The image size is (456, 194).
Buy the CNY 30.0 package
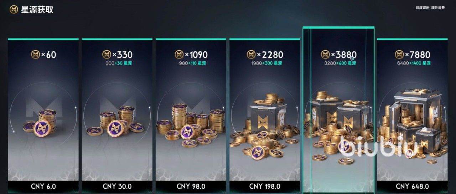click(x=117, y=186)
